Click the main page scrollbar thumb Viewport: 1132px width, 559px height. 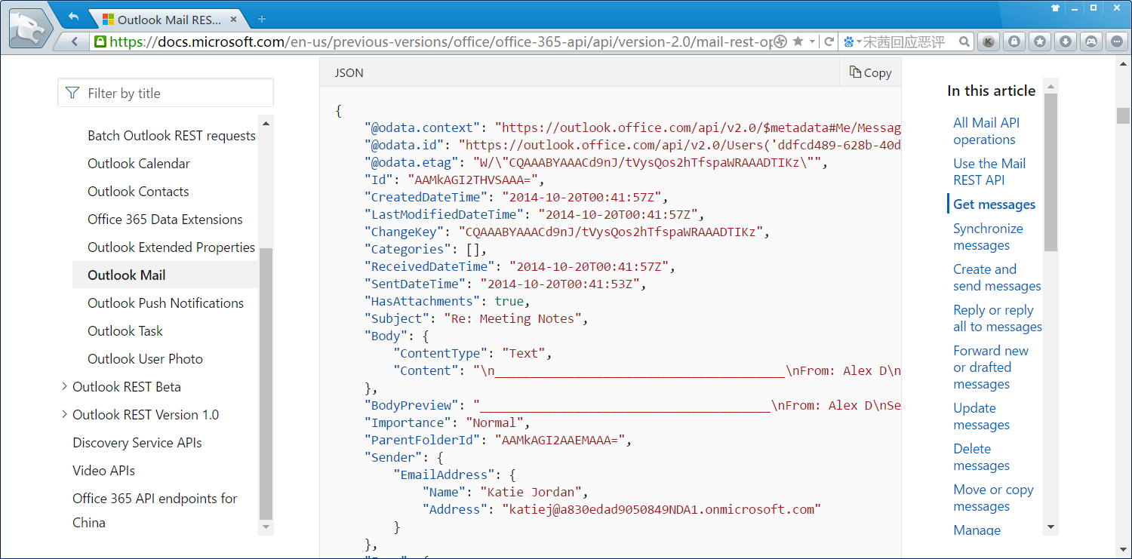pos(1123,115)
